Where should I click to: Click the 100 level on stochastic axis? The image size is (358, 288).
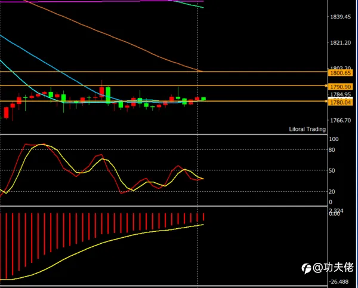click(x=334, y=139)
